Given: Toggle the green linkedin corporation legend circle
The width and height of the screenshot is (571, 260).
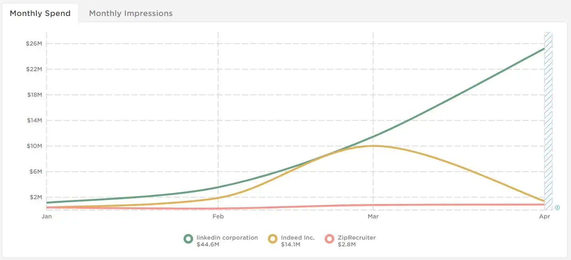Looking at the screenshot, I should [x=188, y=239].
